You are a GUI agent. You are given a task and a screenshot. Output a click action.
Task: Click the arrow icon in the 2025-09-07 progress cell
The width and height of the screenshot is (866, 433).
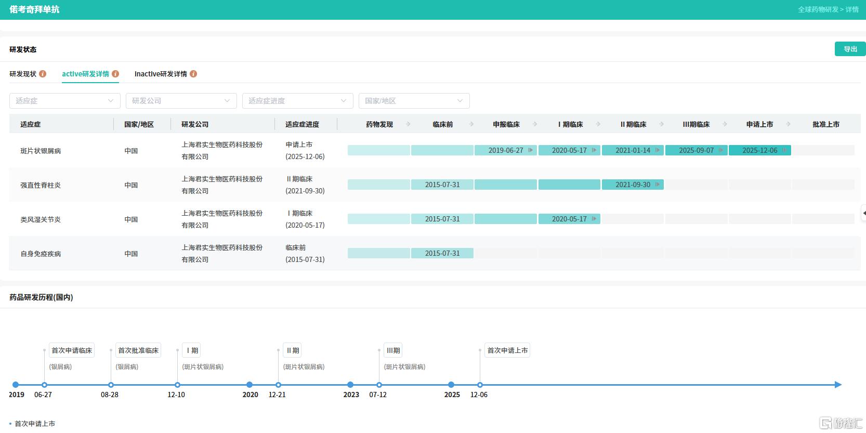pyautogui.click(x=720, y=150)
